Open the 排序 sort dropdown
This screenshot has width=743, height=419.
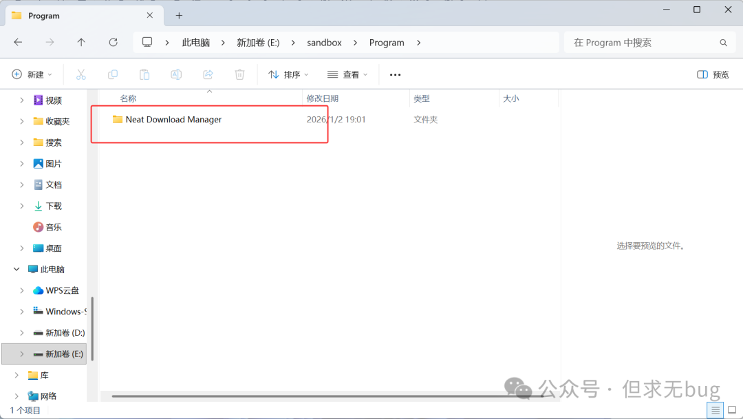point(288,74)
